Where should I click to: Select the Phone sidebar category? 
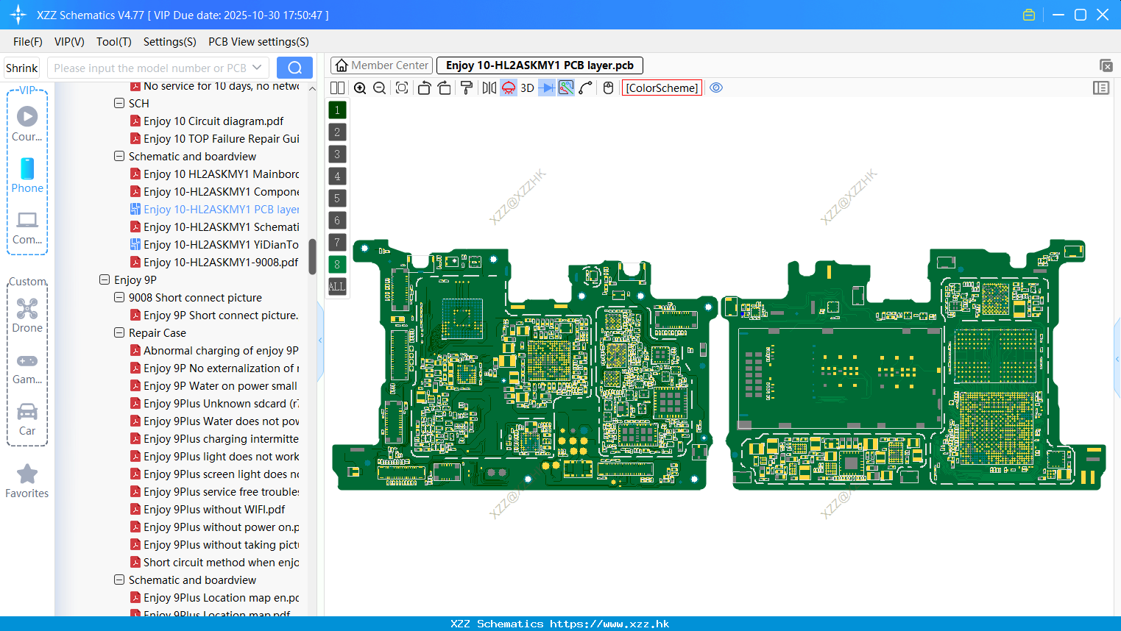pyautogui.click(x=27, y=175)
